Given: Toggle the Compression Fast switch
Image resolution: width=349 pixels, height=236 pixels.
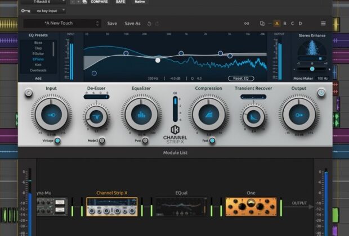Looking at the screenshot, I should pyautogui.click(x=212, y=140).
